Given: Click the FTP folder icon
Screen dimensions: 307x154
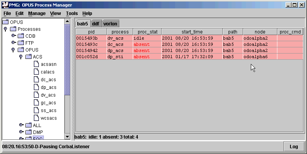Looking at the screenshot, I should click(x=21, y=43).
